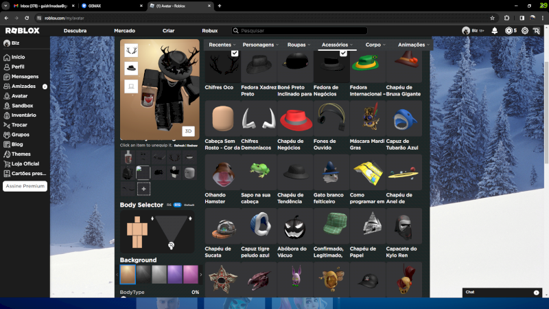Expand the Corpo dropdown

[375, 45]
